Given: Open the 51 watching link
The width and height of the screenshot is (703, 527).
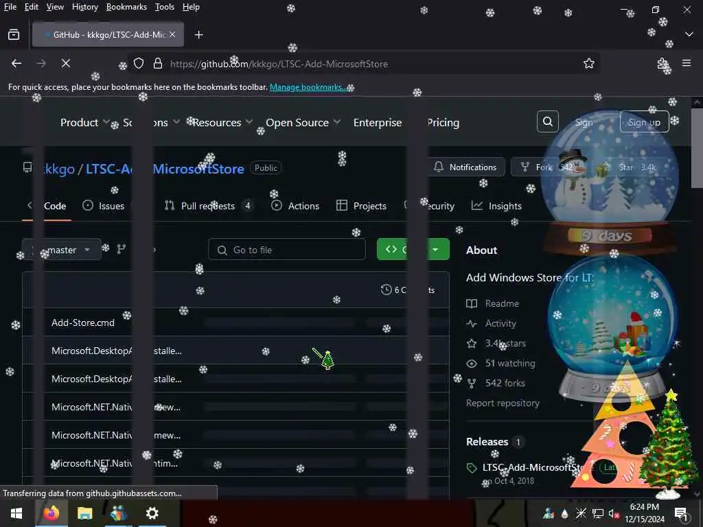Looking at the screenshot, I should [x=500, y=364].
